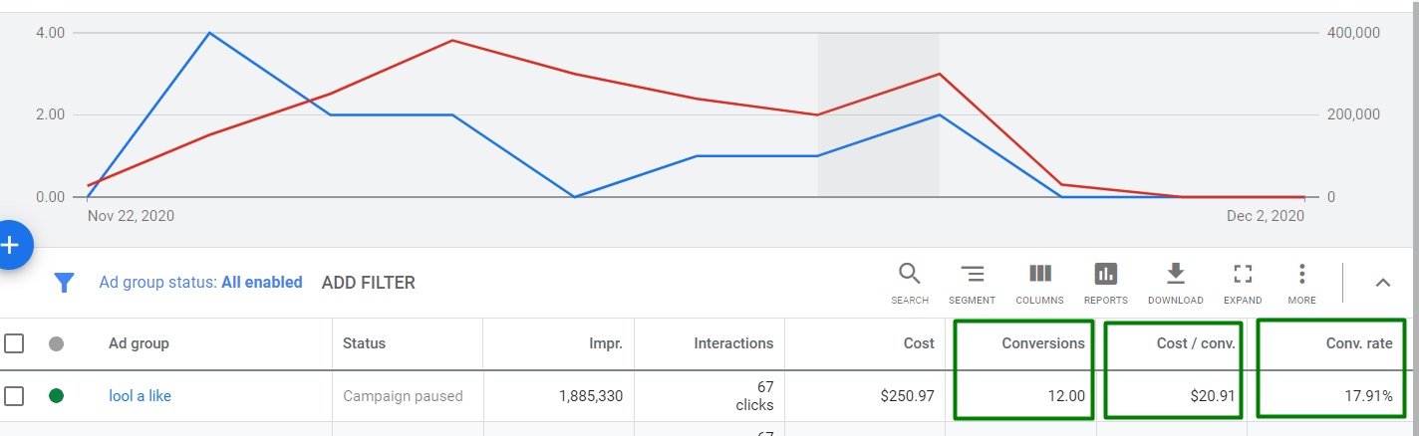
Task: Click ADD FILTER button
Action: [x=368, y=283]
